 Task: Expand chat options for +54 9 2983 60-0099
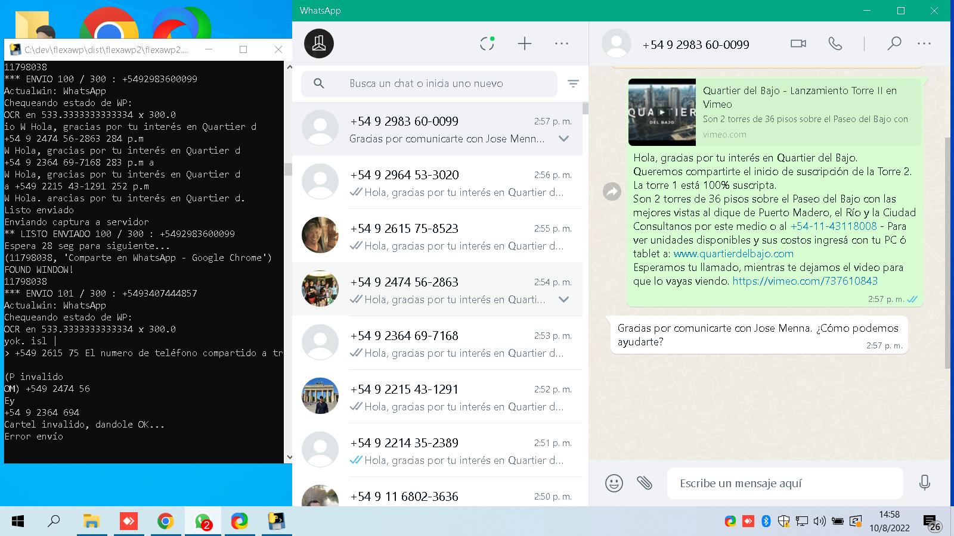tap(563, 139)
